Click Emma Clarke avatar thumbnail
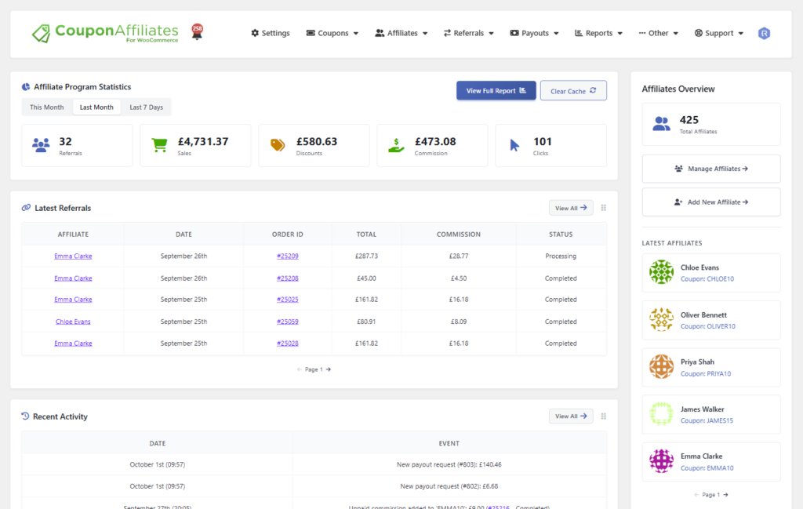 click(x=661, y=461)
